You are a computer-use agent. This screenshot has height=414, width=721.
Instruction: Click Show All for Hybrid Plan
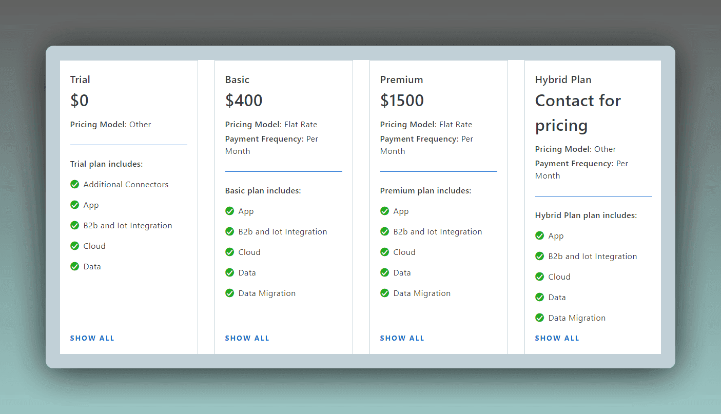click(x=557, y=338)
